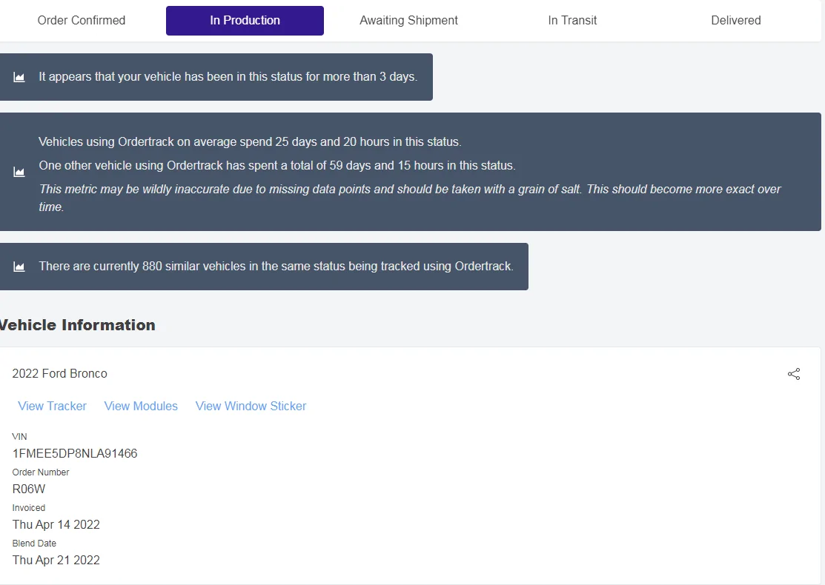Click chart icon beside average time statistics
Image resolution: width=825 pixels, height=585 pixels.
19,172
